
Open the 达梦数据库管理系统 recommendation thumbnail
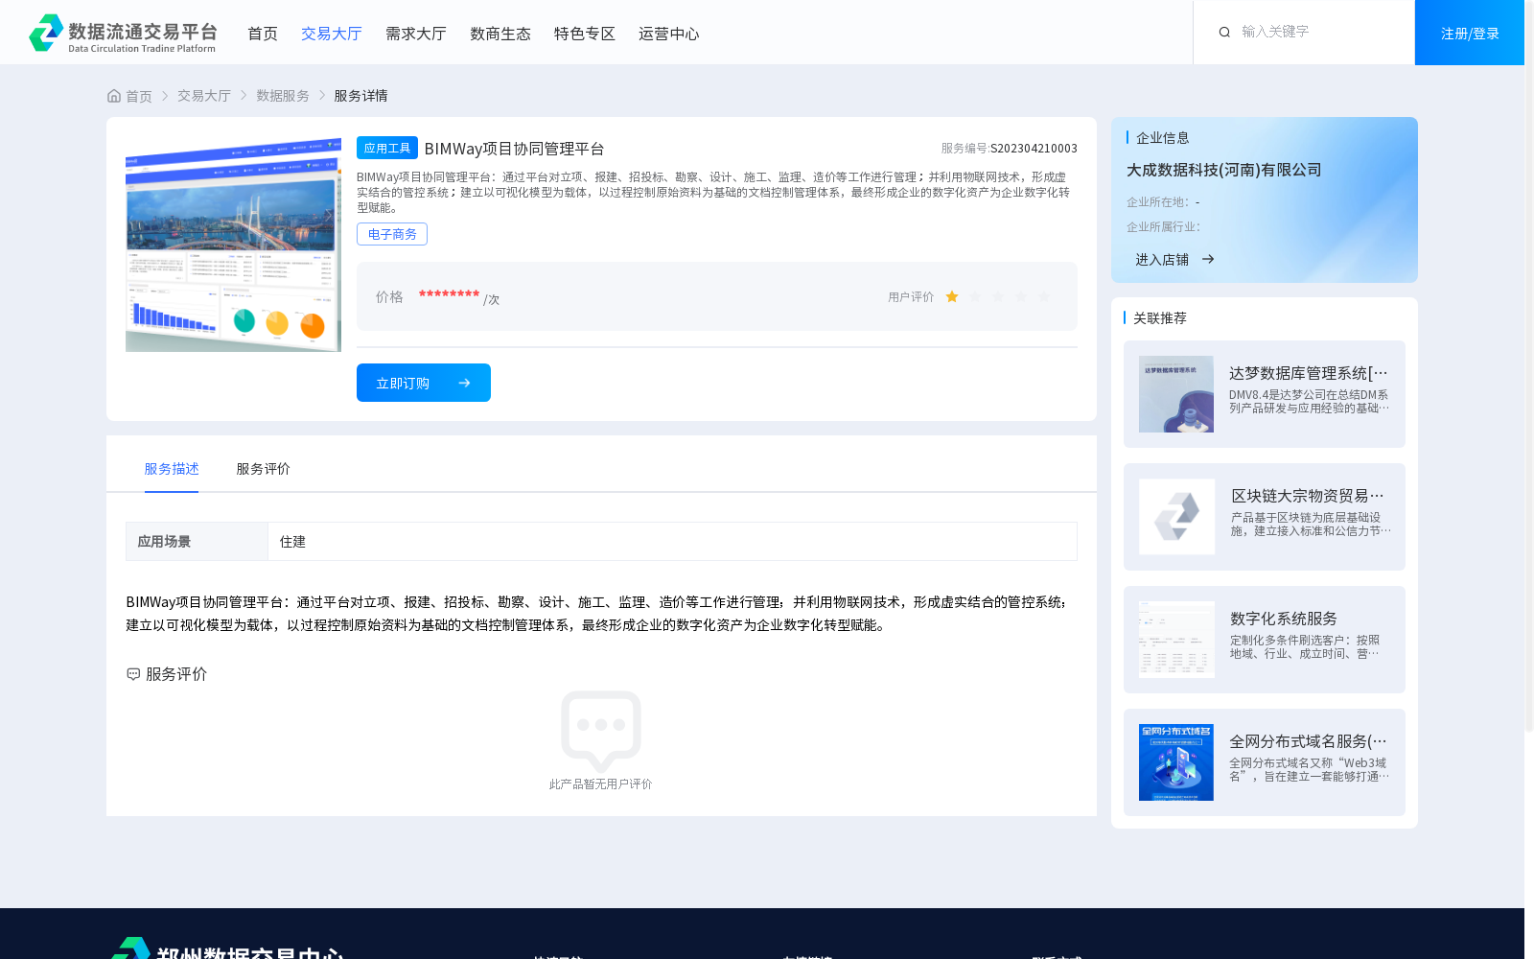point(1176,394)
